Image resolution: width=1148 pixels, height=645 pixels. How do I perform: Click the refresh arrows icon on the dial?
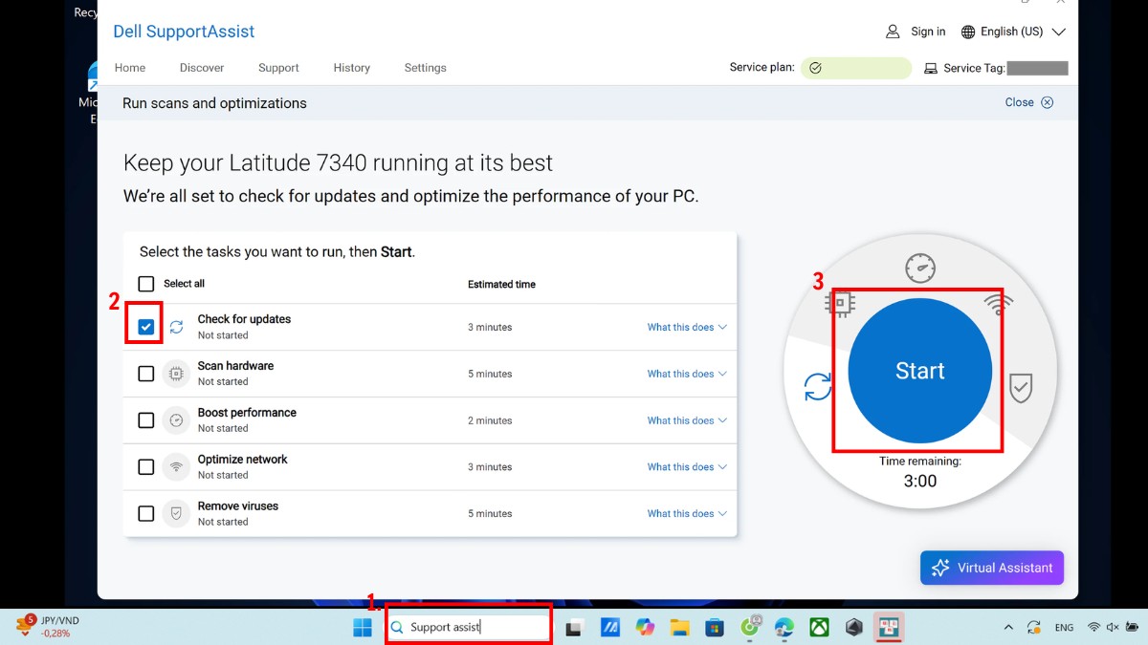818,387
